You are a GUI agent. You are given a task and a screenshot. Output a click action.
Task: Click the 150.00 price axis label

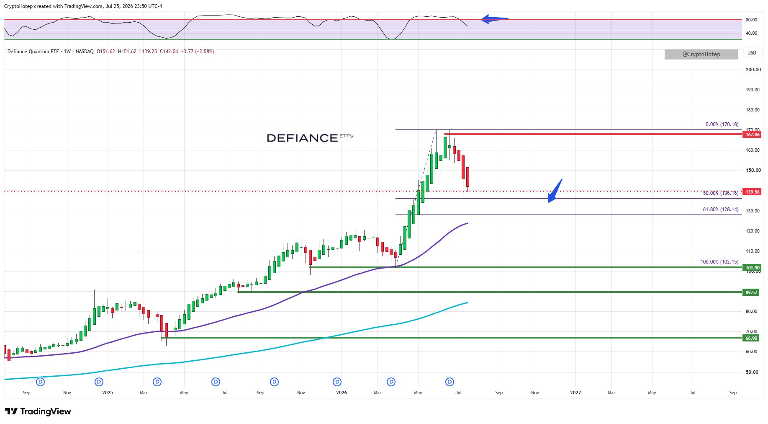tap(753, 170)
